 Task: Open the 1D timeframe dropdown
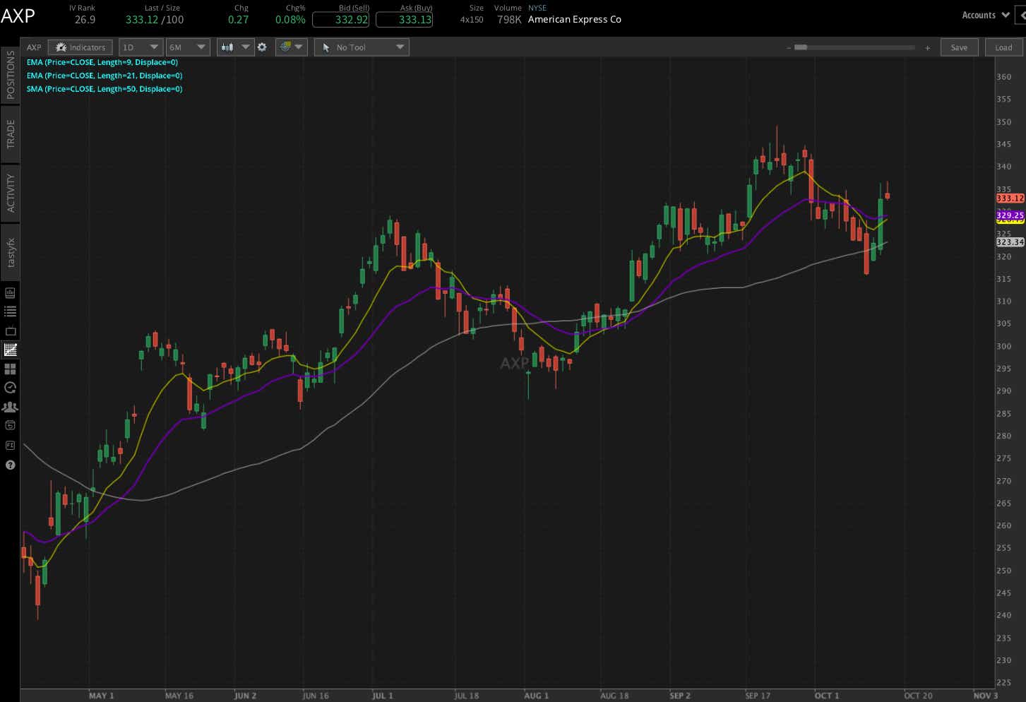point(141,47)
